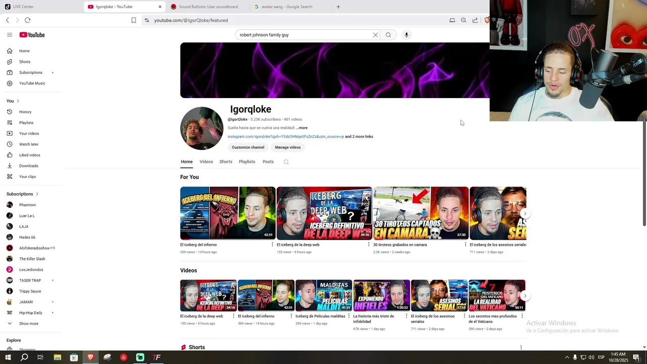Open File Explorer from the taskbar
Image resolution: width=647 pixels, height=364 pixels.
[x=58, y=357]
